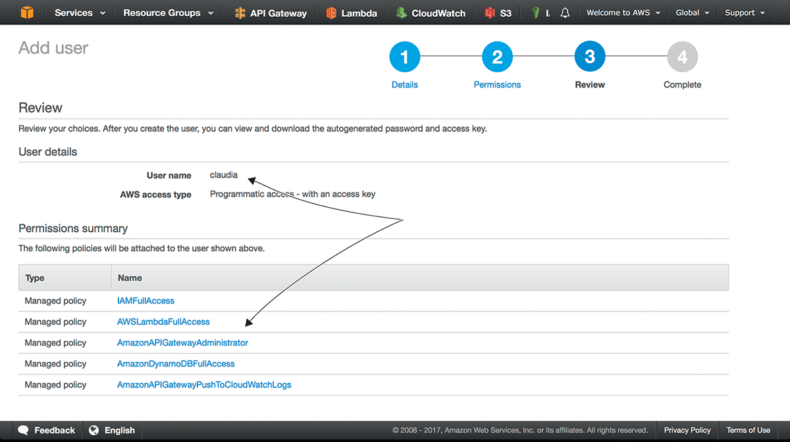Open the CloudWatch service shortcut
790x442 pixels.
point(431,13)
